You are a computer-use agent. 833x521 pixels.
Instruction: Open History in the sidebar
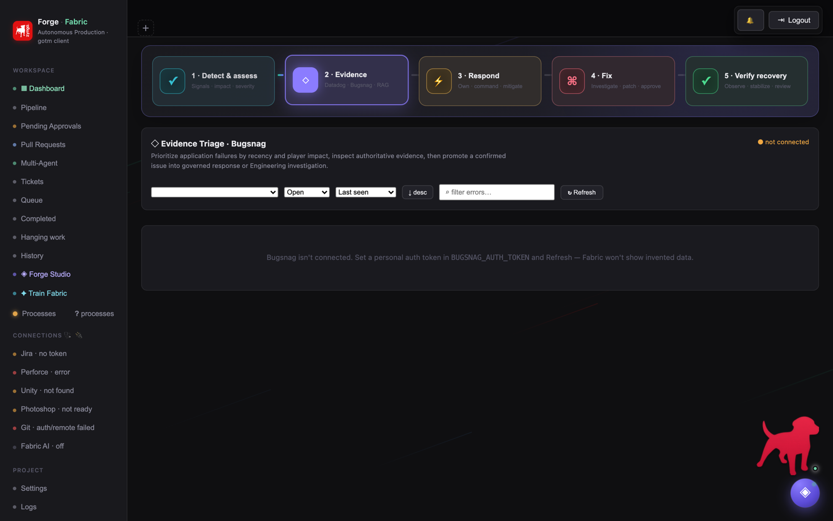[32, 256]
